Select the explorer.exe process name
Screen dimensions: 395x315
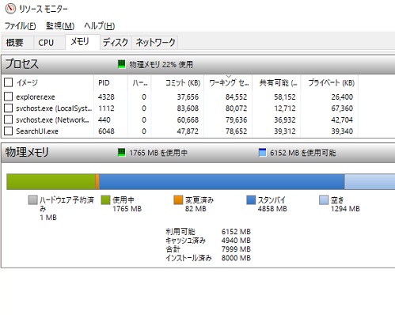36,97
